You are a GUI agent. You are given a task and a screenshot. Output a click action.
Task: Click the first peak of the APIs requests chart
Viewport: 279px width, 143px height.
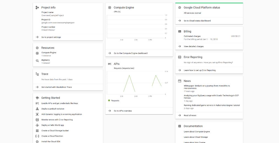tap(129, 75)
